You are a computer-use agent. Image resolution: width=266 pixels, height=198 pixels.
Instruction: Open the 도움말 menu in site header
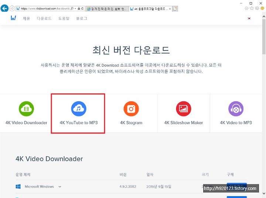click(x=64, y=18)
